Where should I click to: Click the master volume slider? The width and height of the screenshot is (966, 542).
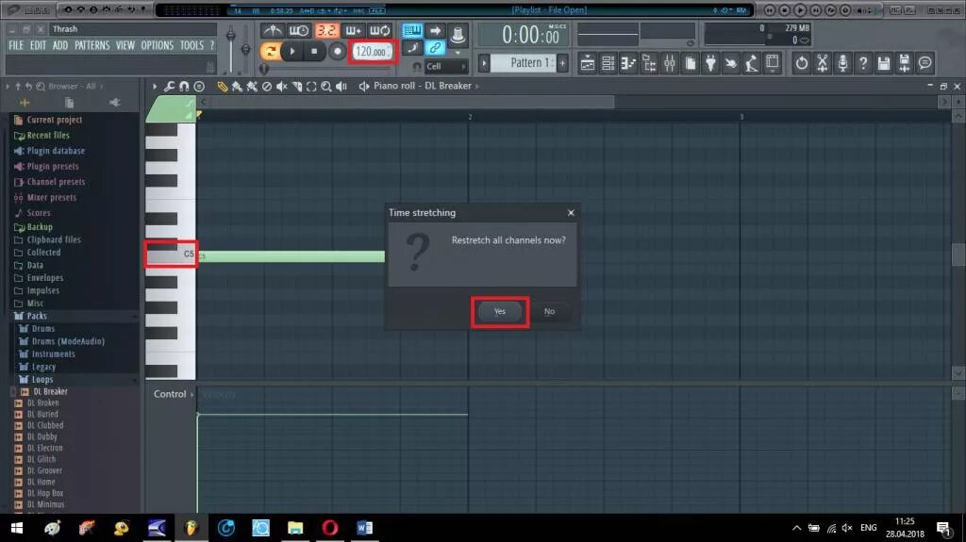(230, 48)
